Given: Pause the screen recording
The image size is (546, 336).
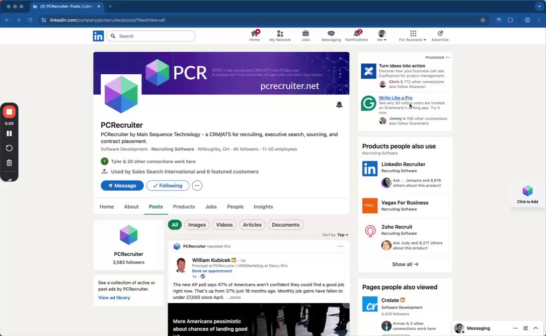Looking at the screenshot, I should coord(9,133).
